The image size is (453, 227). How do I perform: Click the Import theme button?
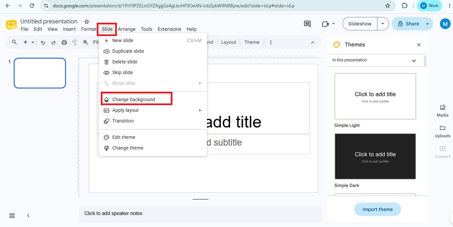point(378,209)
